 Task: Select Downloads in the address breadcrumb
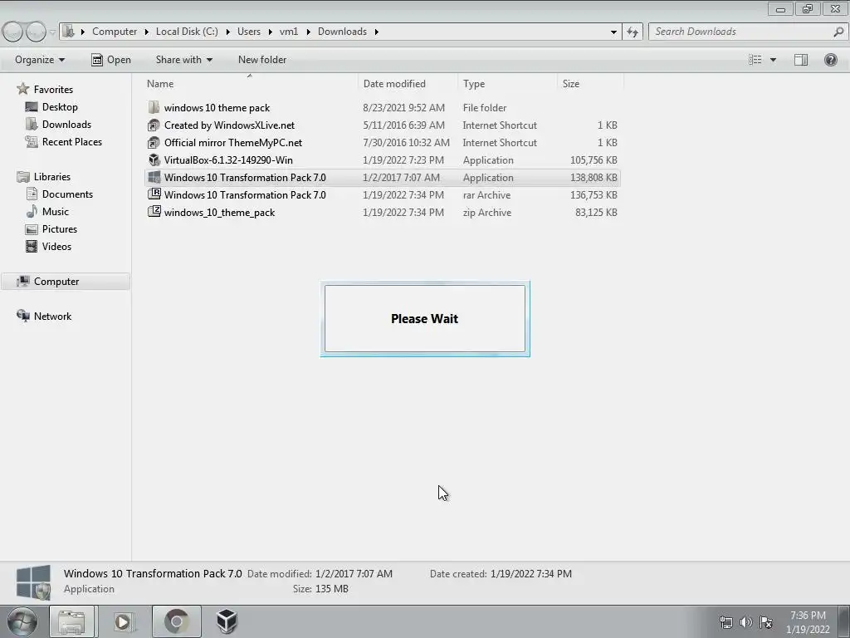coord(342,32)
